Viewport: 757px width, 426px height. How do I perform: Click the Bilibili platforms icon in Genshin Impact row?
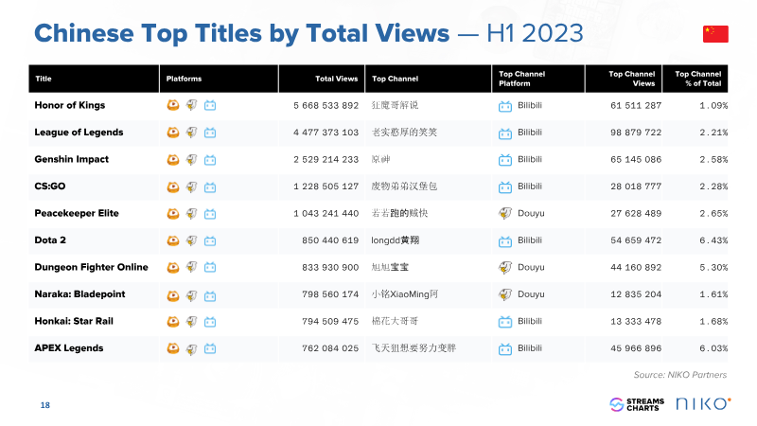tap(210, 159)
